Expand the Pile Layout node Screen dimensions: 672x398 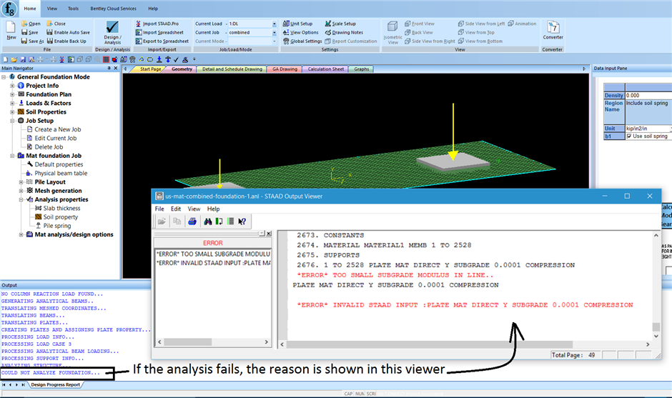21,182
